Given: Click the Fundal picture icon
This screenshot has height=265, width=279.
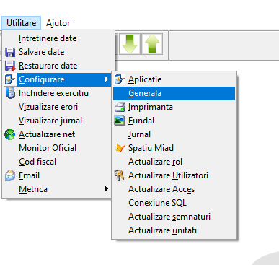Looking at the screenshot, I should pos(120,121).
